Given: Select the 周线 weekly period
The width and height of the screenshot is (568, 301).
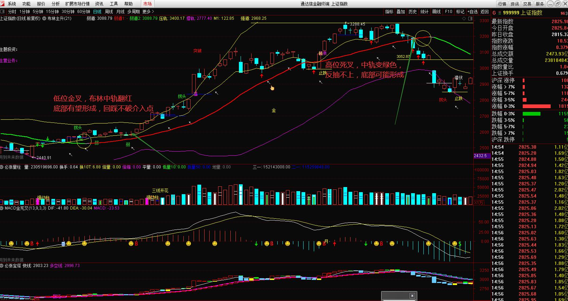Looking at the screenshot, I should [109, 12].
